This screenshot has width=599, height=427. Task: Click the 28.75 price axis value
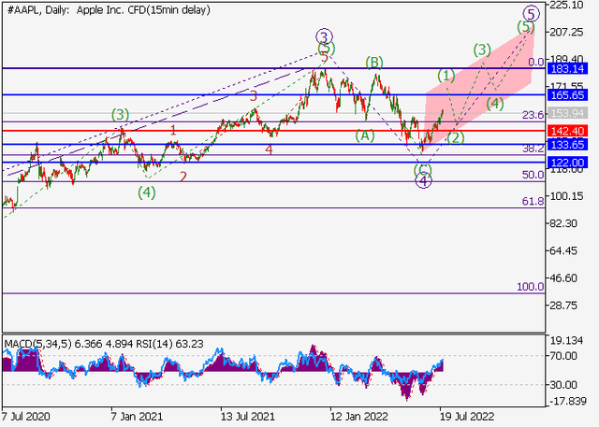point(563,306)
